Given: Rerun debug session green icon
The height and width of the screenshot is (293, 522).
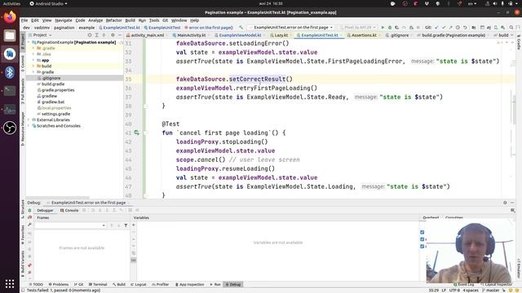Looking at the screenshot, I should 29,210.
